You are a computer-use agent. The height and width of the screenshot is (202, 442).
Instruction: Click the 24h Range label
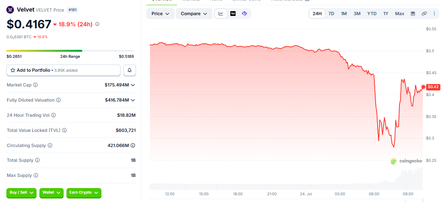tap(70, 57)
